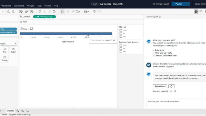
Task: Open the mark type dropdown
Action: (x=8, y=44)
